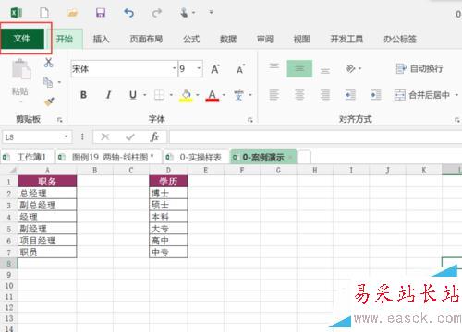462x332 pixels.
Task: Click into the formula bar
Action: pos(315,136)
